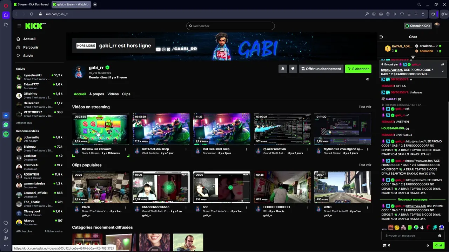The image size is (449, 252).
Task: Click Tout voir for Vidéos en streaming
Action: 365,107
